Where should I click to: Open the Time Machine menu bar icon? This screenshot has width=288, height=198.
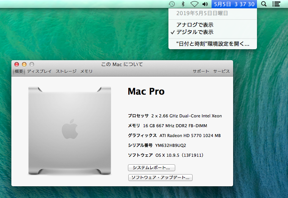[172, 4]
